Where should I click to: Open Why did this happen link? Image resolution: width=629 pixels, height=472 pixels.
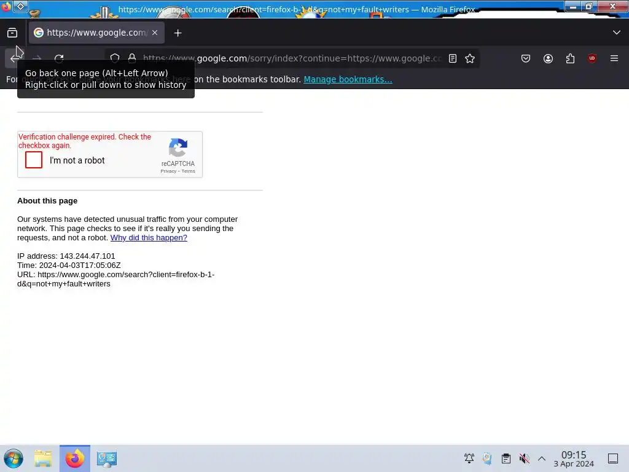149,238
